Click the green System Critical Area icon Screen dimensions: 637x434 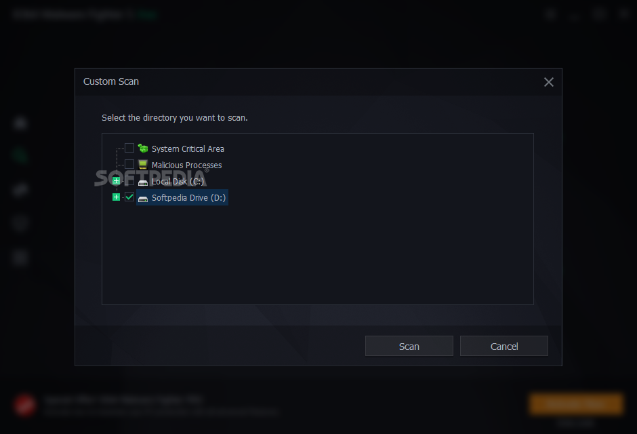pos(142,149)
